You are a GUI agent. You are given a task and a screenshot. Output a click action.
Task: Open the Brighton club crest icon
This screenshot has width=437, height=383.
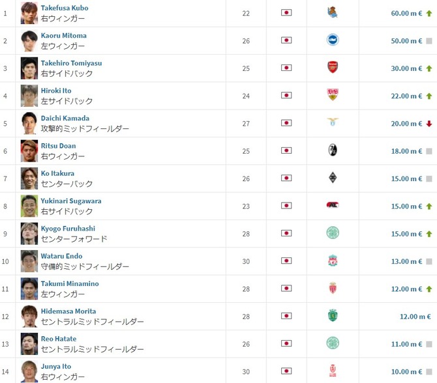333,40
